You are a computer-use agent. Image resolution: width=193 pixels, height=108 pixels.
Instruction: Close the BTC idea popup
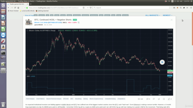[x=172, y=20]
